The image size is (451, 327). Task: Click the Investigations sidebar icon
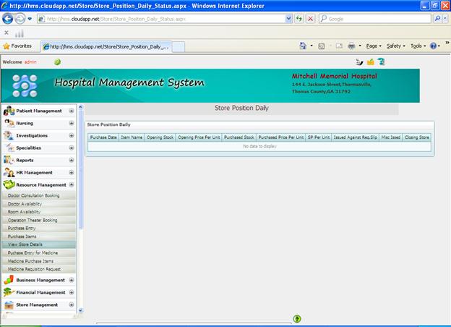(9, 135)
